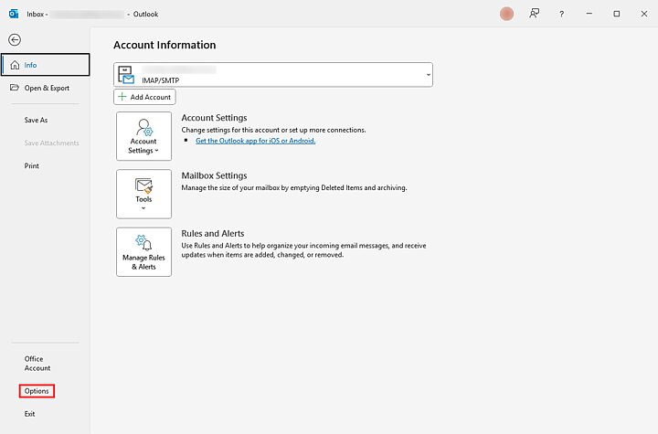Click the Add Account button
This screenshot has height=434, width=658.
point(144,97)
